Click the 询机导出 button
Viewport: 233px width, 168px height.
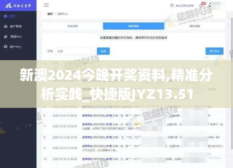[214, 51]
